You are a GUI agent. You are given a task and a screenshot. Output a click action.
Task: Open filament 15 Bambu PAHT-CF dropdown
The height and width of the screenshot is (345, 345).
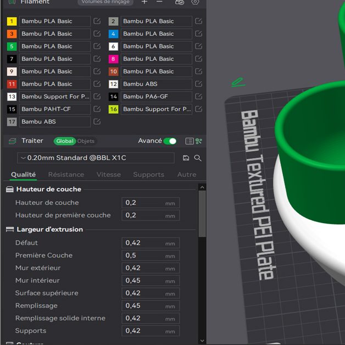tap(55, 109)
